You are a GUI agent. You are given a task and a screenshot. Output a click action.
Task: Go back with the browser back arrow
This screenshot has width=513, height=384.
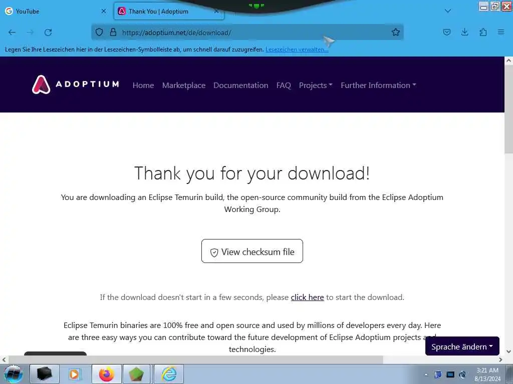[x=12, y=32]
